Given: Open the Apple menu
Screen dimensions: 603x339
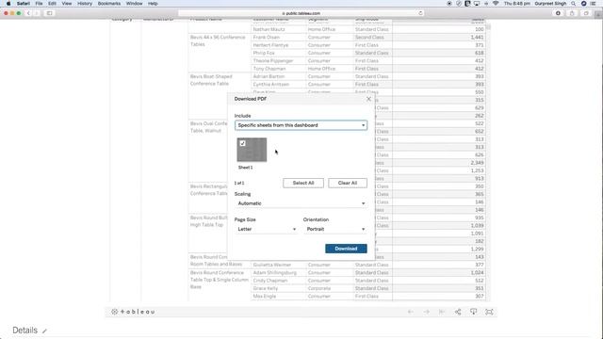Looking at the screenshot, I should pyautogui.click(x=8, y=4).
